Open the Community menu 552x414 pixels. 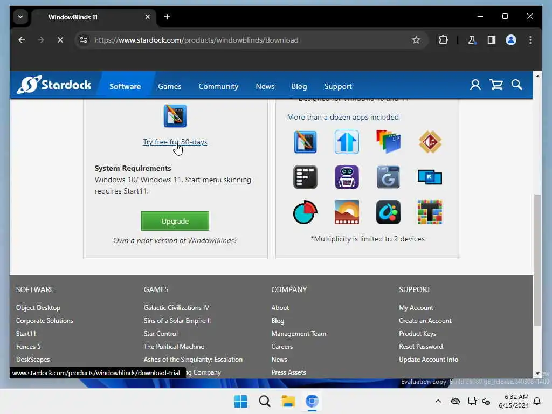click(x=218, y=86)
